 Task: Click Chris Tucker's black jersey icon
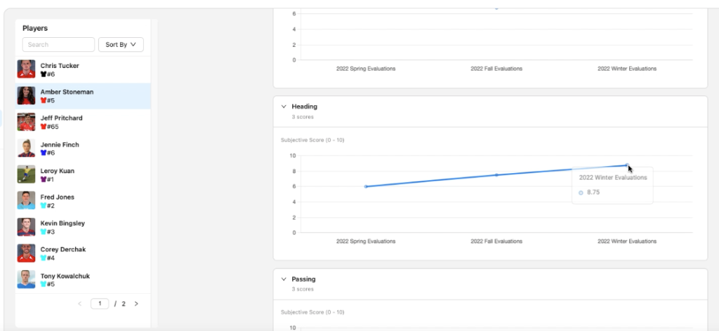pyautogui.click(x=44, y=74)
